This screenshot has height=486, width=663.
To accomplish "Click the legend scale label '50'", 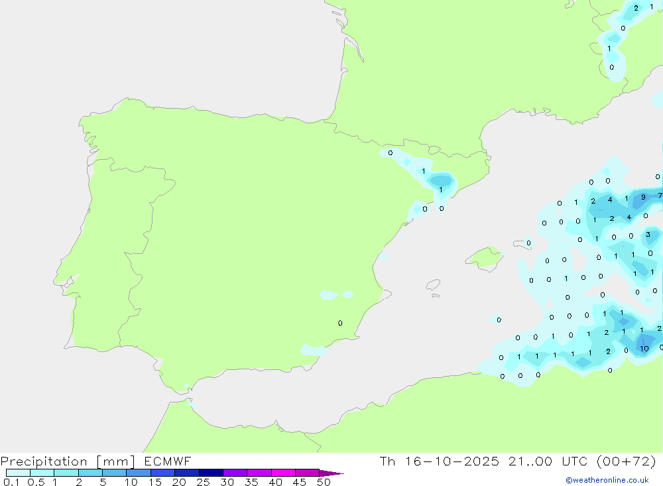I will [x=324, y=482].
